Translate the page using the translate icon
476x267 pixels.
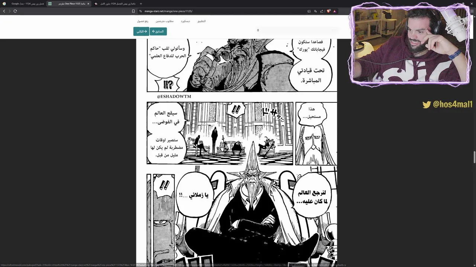pos(315,11)
